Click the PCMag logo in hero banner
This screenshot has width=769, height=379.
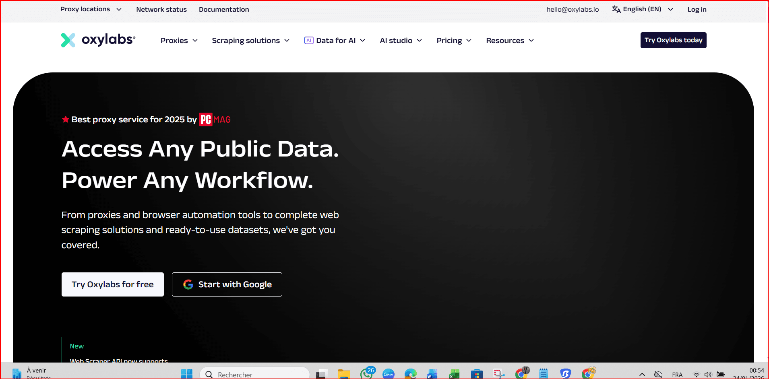point(215,119)
